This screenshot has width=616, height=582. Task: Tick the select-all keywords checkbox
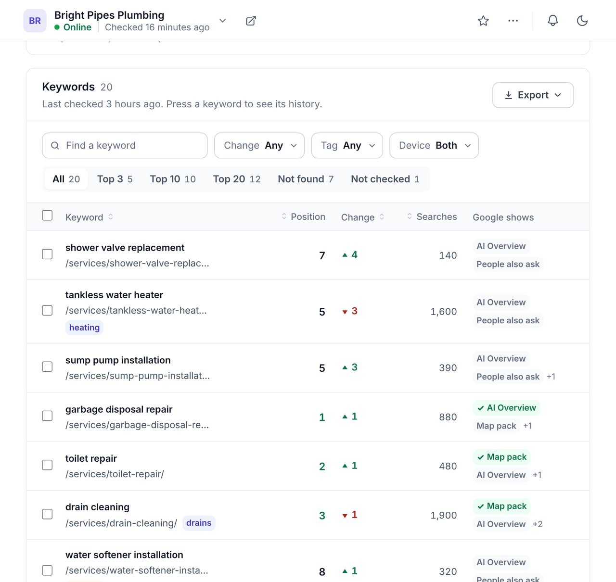[x=47, y=215]
